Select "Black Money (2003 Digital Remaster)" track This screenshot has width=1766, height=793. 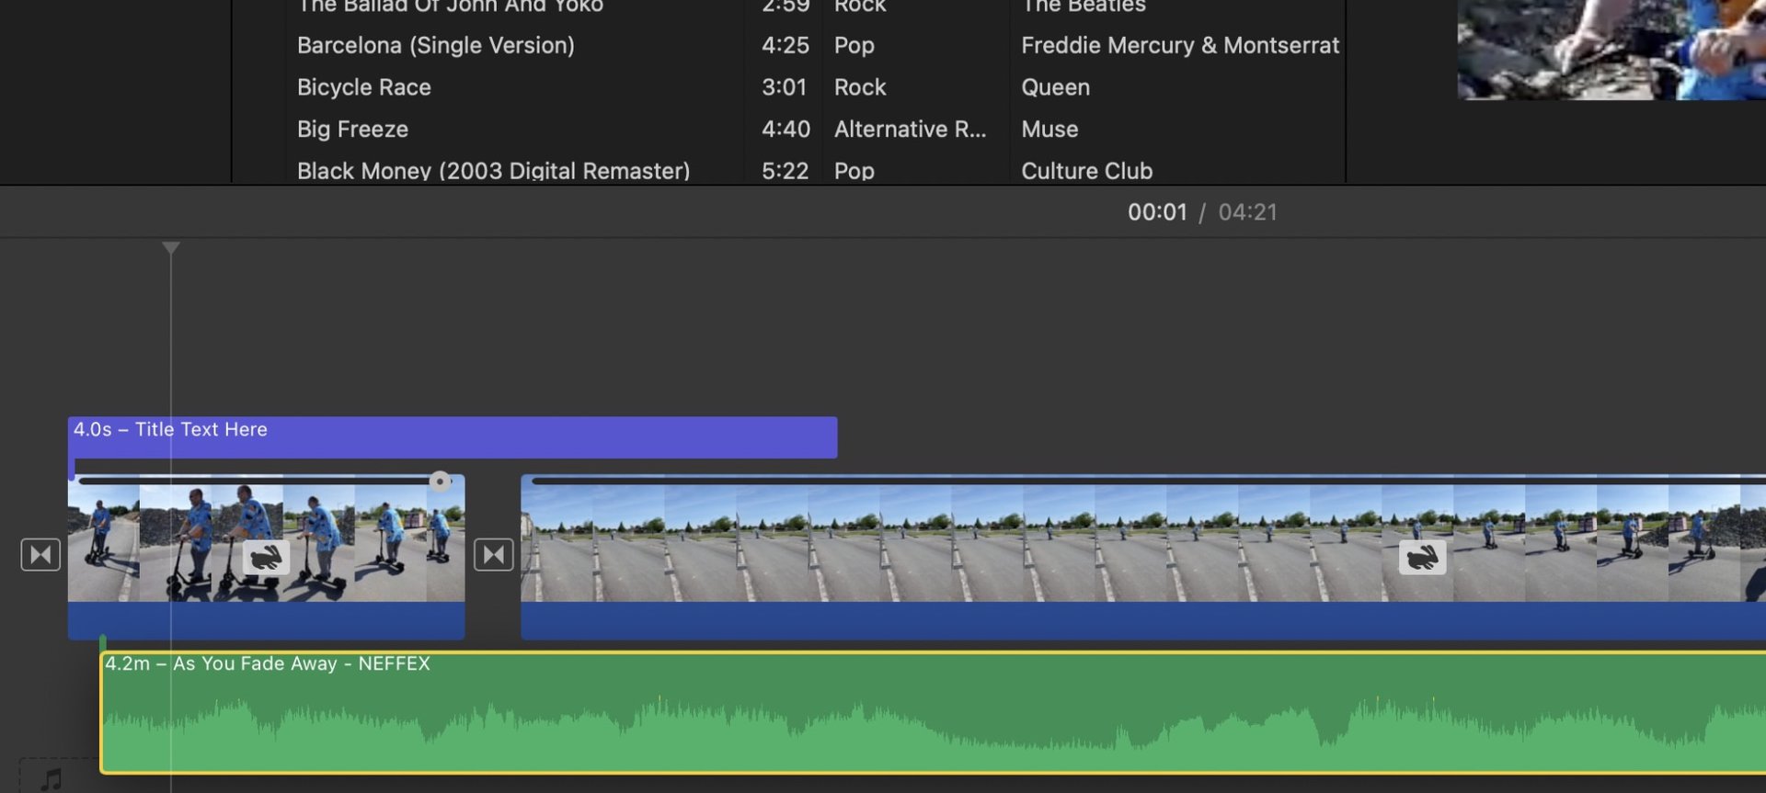coord(493,171)
